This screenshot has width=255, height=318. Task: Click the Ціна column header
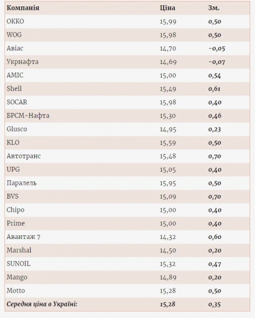click(x=168, y=8)
